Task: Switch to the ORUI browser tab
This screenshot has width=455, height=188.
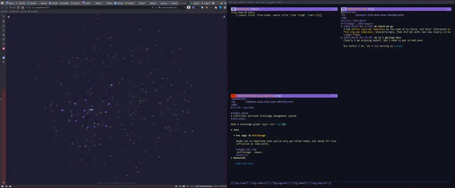Action: tap(183, 3)
